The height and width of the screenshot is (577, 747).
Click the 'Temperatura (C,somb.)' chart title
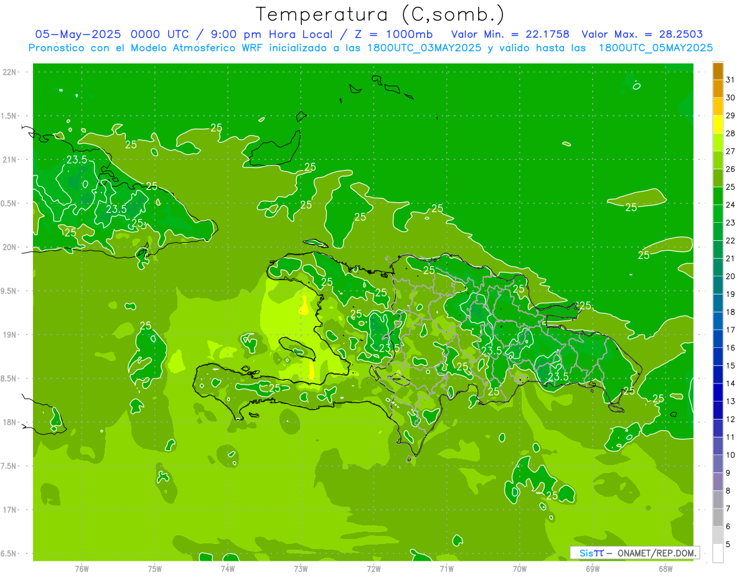coord(380,14)
